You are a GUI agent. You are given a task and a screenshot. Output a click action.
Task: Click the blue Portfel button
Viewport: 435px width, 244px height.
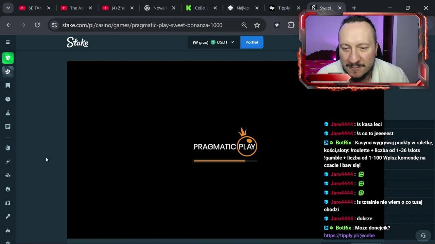252,42
